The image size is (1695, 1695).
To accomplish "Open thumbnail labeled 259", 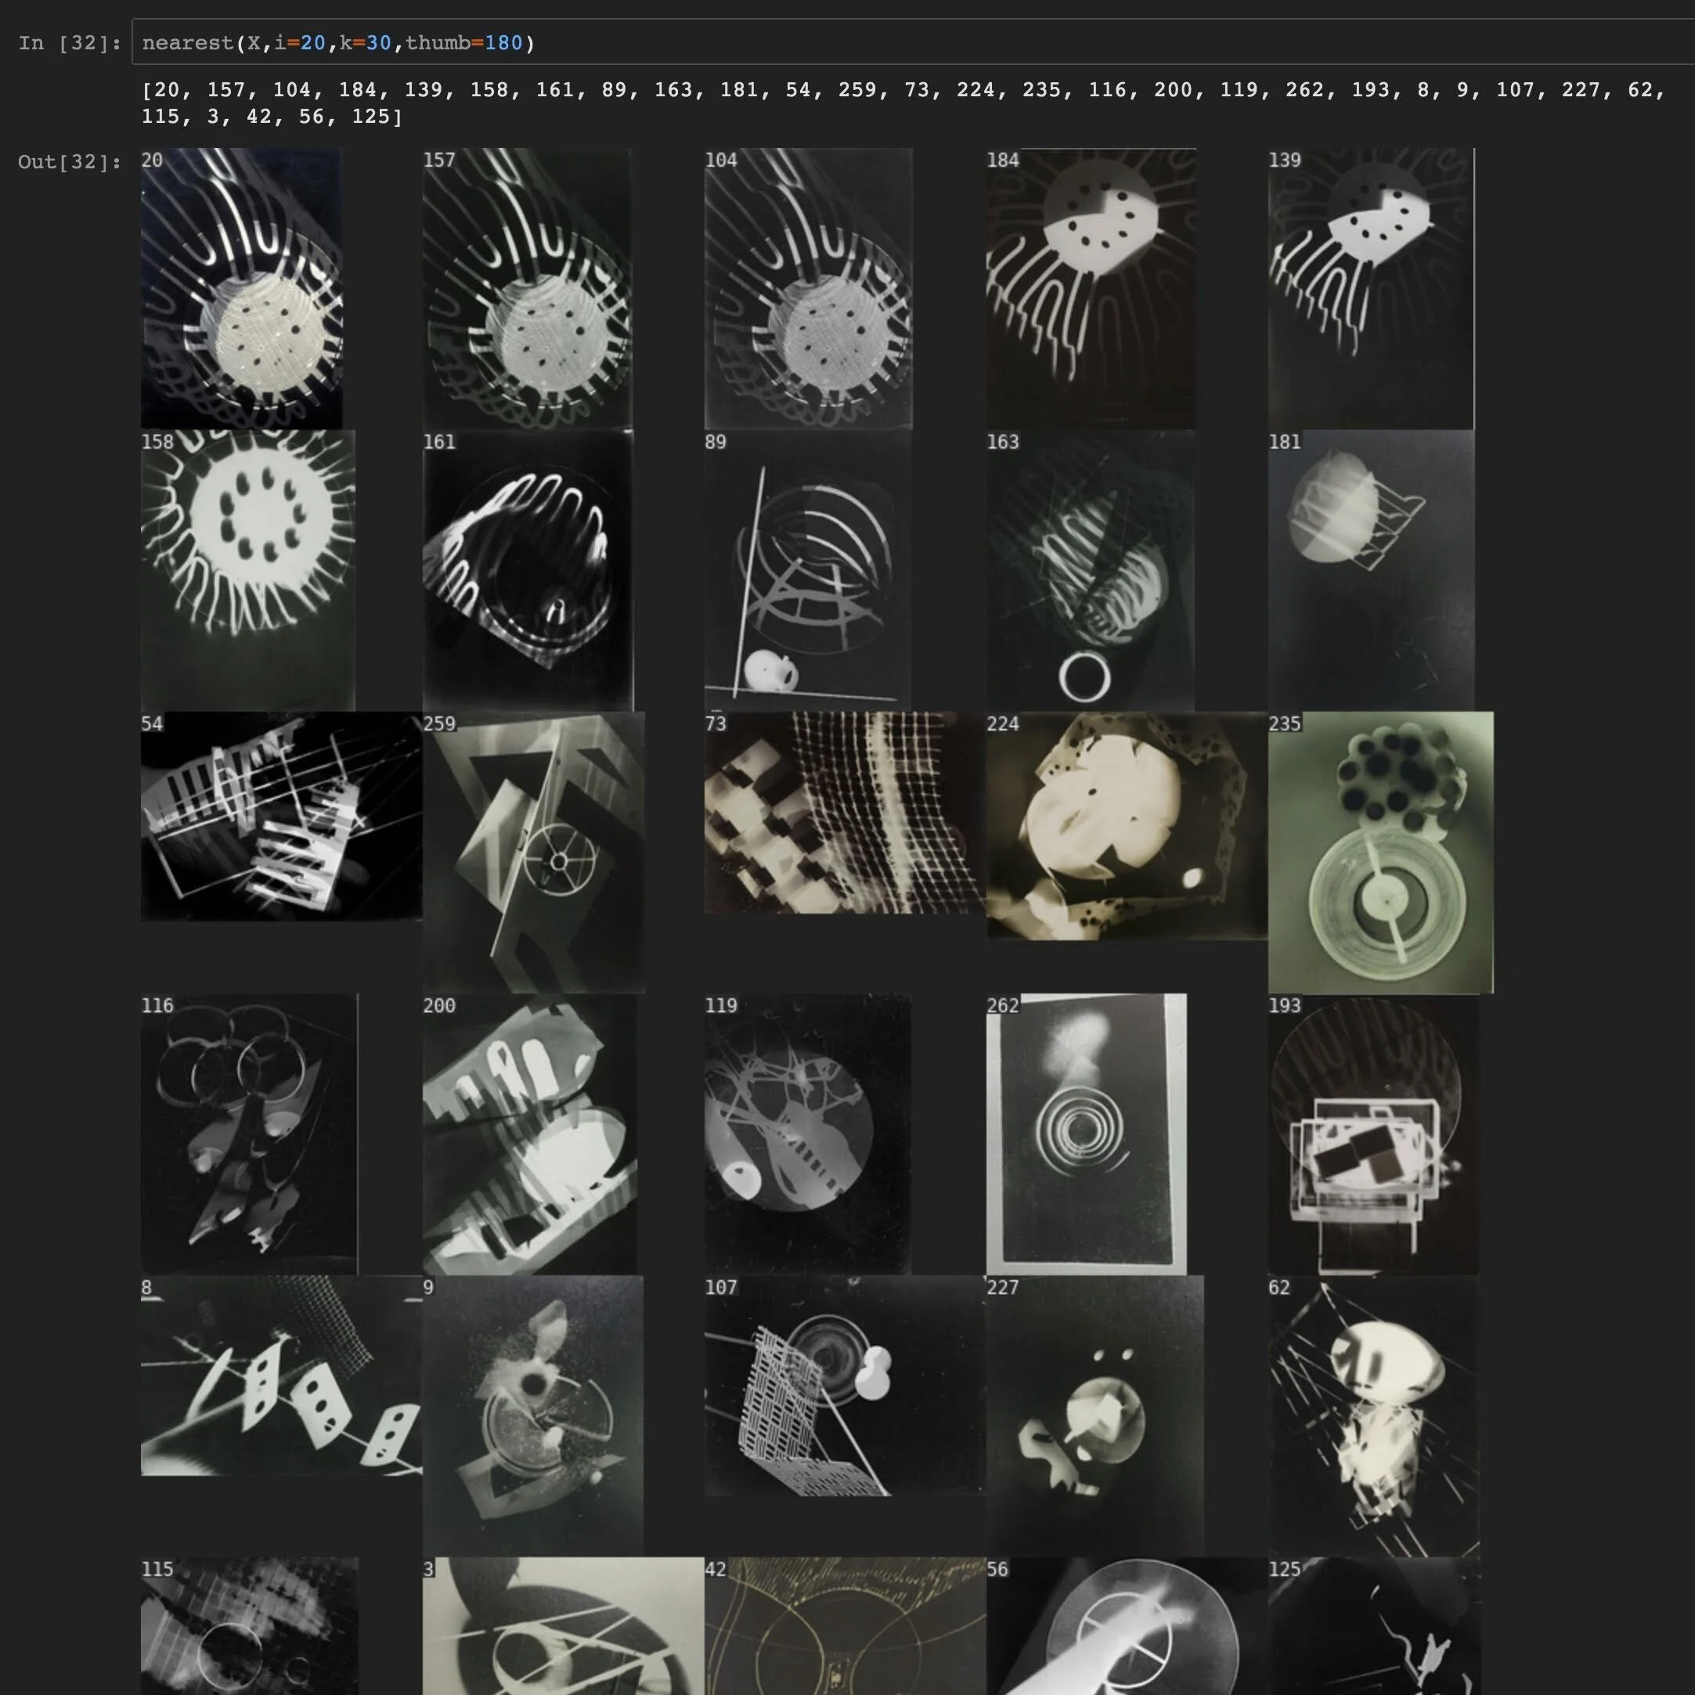I will 533,852.
